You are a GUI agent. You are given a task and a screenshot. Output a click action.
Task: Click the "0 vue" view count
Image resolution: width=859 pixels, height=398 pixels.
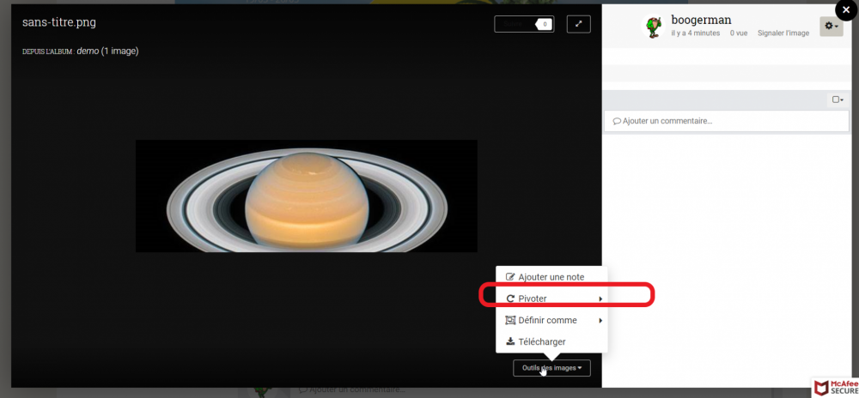[x=739, y=33]
